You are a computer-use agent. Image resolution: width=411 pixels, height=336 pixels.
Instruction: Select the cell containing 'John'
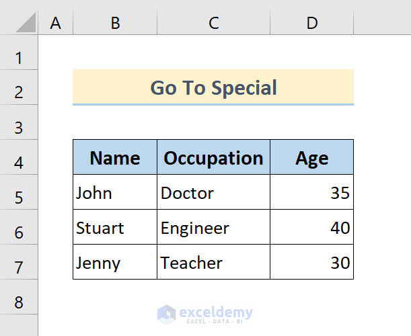115,192
